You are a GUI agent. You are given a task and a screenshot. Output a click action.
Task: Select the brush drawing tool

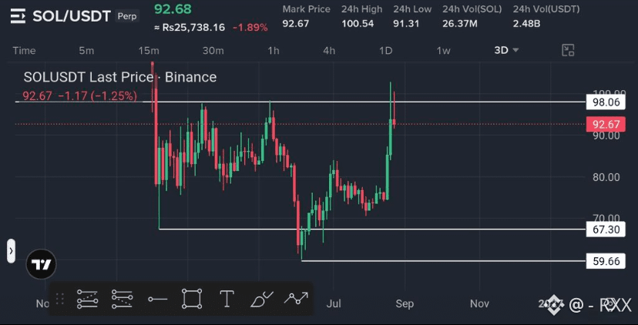click(x=262, y=299)
